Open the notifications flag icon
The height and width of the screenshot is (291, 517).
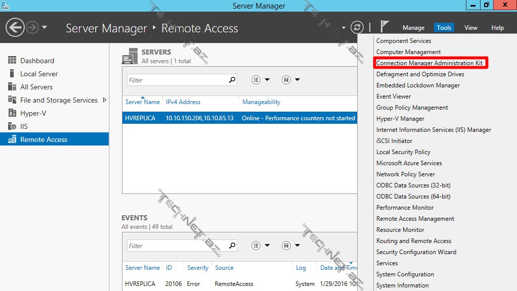[385, 27]
